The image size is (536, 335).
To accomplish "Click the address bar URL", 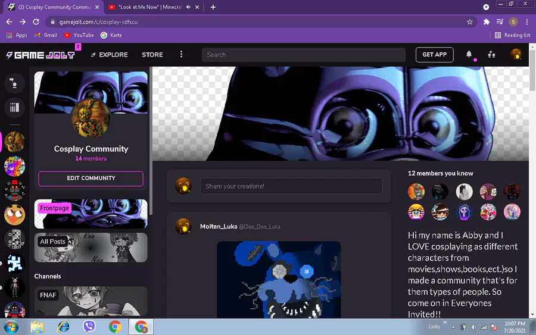I will coord(98,22).
